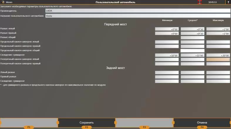
Task: Select rear Правый развал maximum field
Action: pyautogui.click(x=218, y=77)
